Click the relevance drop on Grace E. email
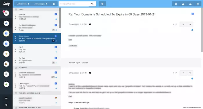Screen dimensions: 203x109 coord(56,19)
